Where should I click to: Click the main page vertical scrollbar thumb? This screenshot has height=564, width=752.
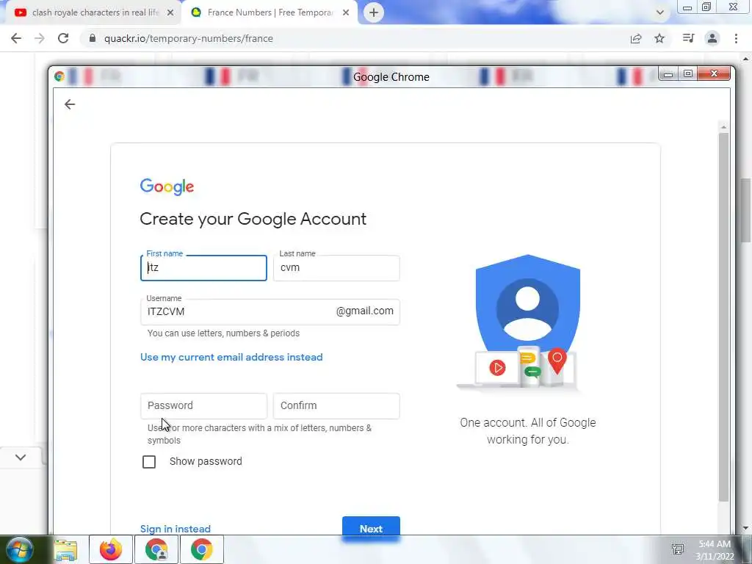[745, 210]
